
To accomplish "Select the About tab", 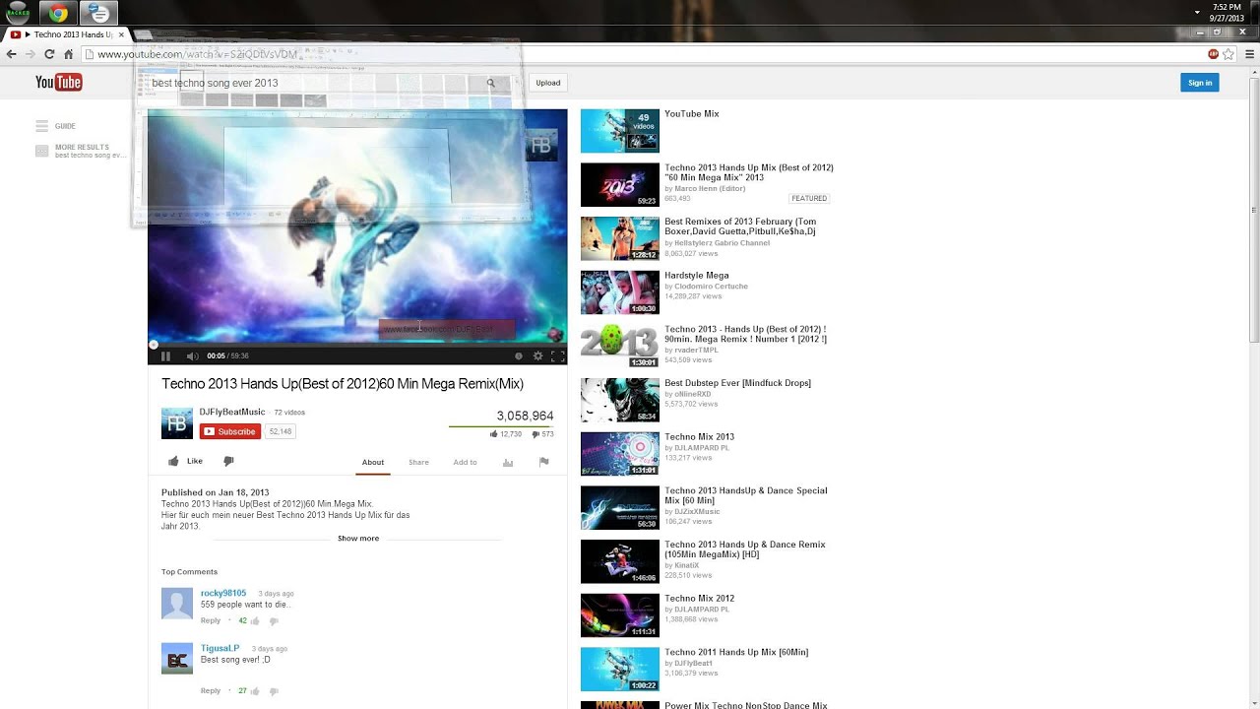I will point(373,462).
